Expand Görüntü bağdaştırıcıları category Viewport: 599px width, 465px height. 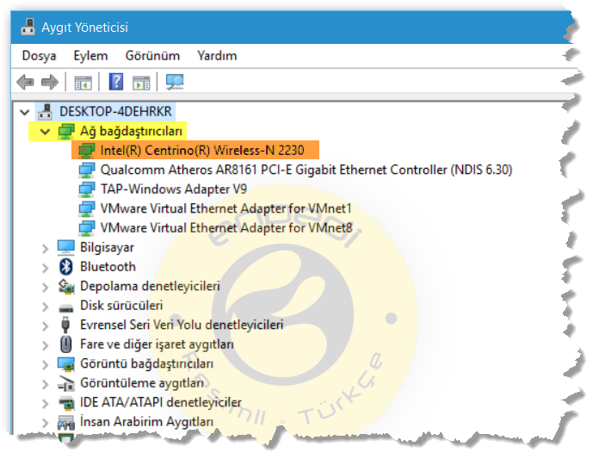pyautogui.click(x=45, y=365)
